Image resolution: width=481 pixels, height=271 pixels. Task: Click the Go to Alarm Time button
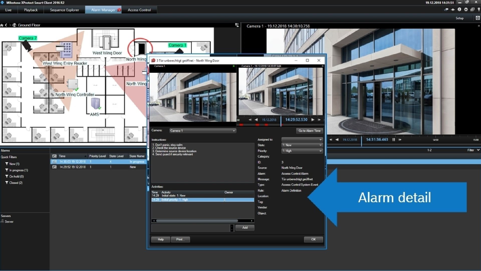coord(309,131)
